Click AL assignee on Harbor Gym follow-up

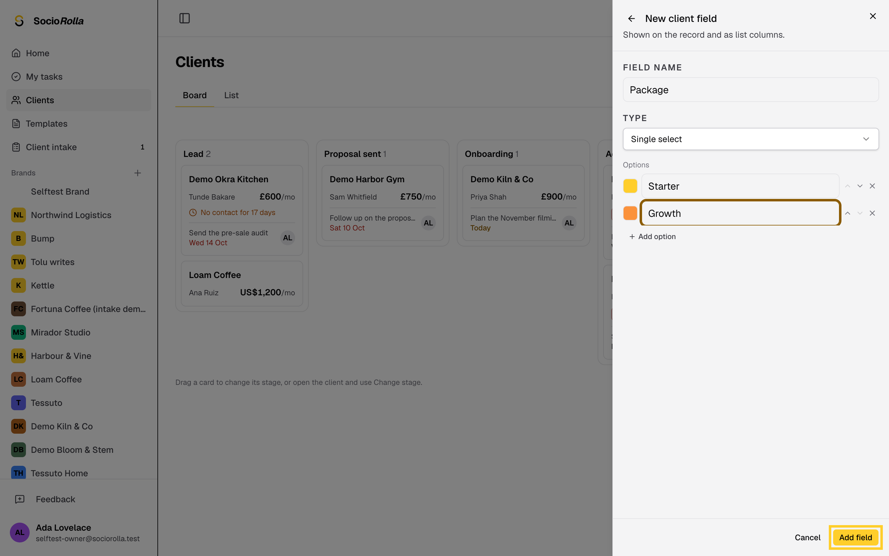coord(428,223)
